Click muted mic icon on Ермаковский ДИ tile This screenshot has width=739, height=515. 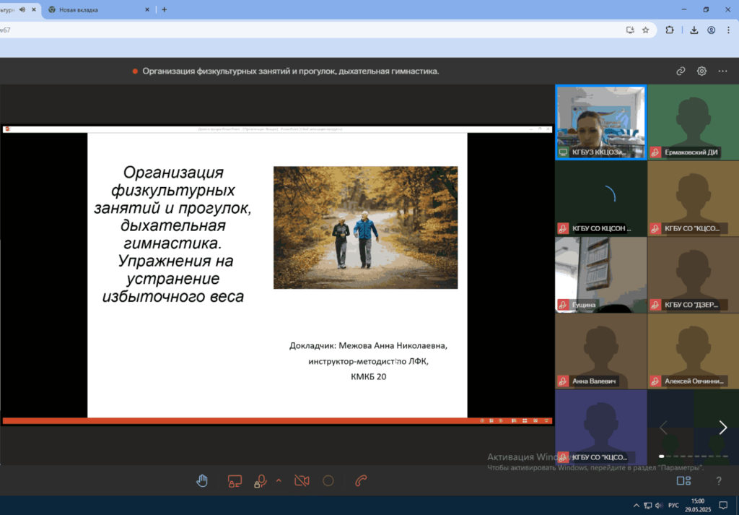point(655,152)
